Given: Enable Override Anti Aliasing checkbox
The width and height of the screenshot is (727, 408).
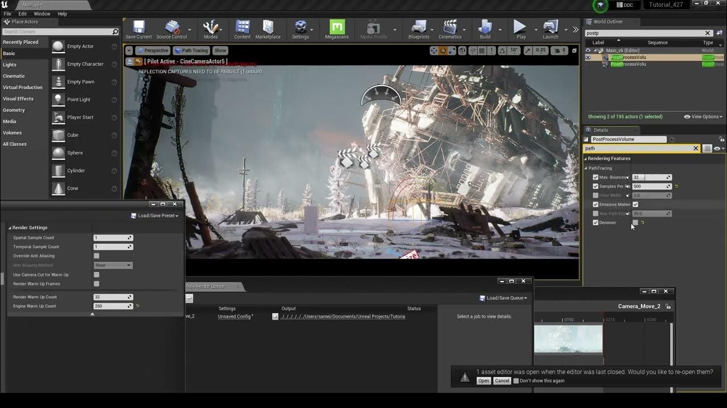Looking at the screenshot, I should click(x=97, y=256).
